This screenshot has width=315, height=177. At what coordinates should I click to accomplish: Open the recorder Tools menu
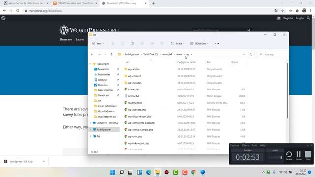[x=254, y=145]
